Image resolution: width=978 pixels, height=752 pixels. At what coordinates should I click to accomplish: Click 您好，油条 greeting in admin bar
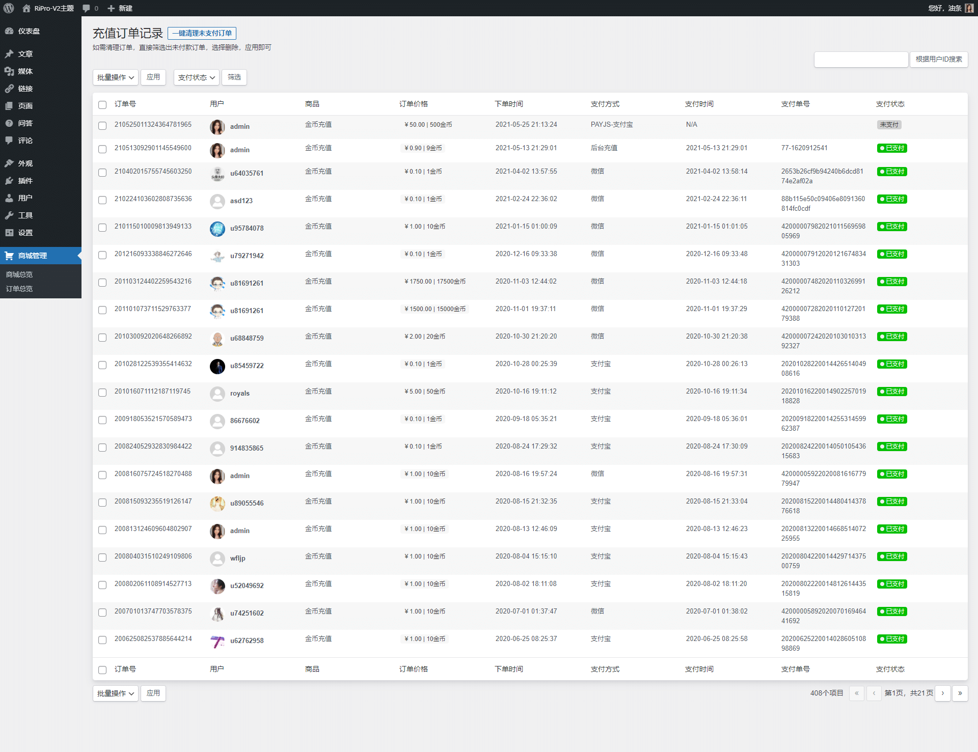point(945,8)
